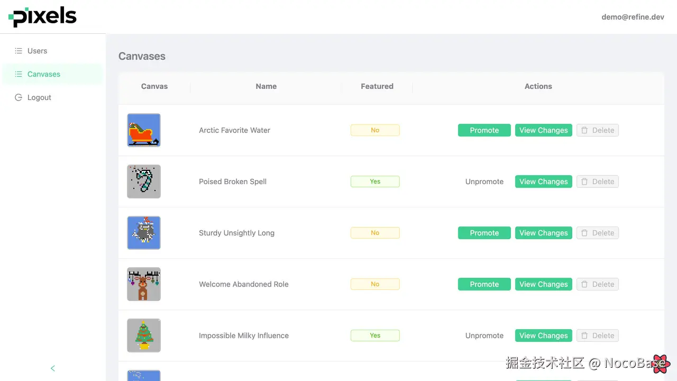View changes for Impossible Milky Influence
Viewport: 677px width, 381px height.
[x=544, y=335]
